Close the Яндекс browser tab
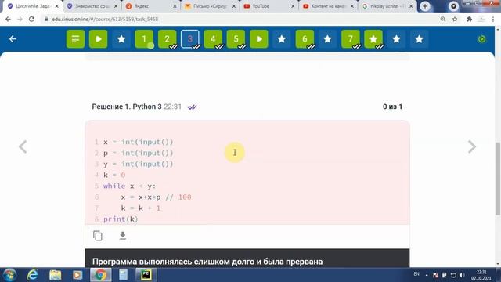Screen dimensions: 501x282 pyautogui.click(x=175, y=6)
